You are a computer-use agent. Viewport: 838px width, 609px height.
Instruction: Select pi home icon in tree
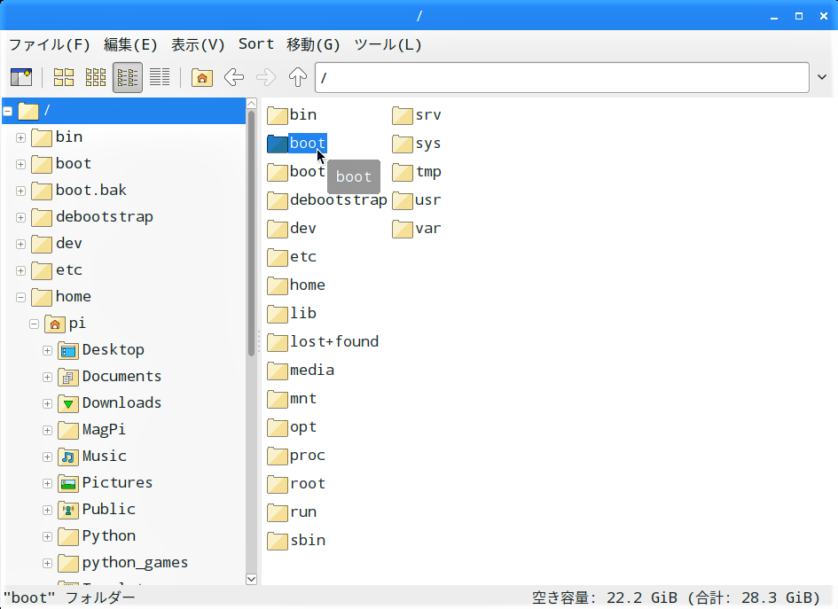point(54,324)
